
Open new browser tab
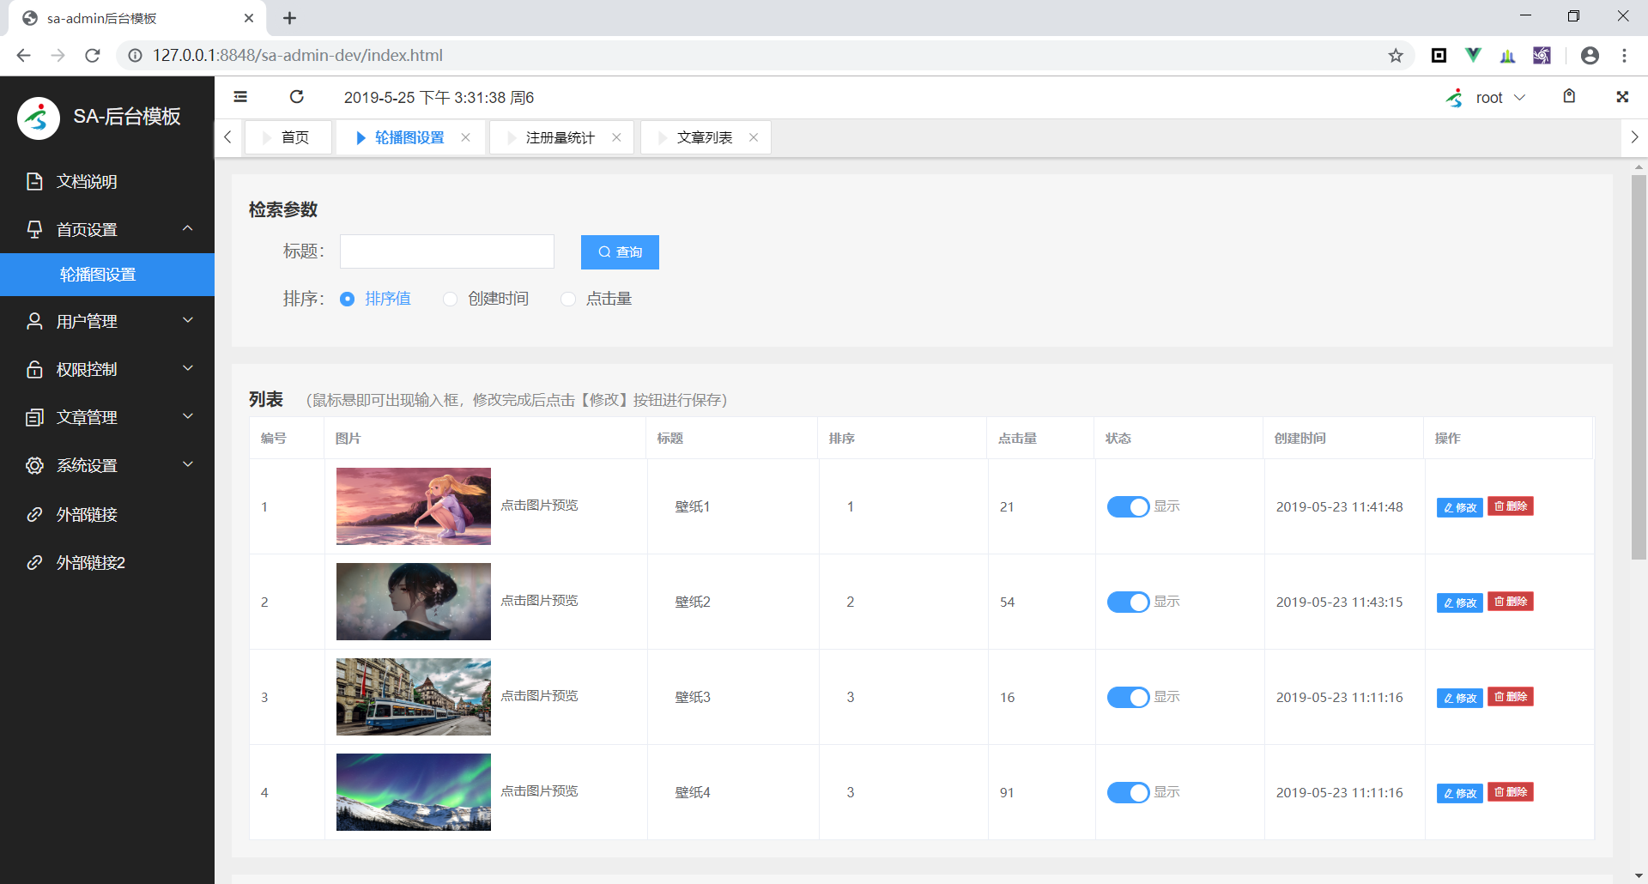[290, 18]
